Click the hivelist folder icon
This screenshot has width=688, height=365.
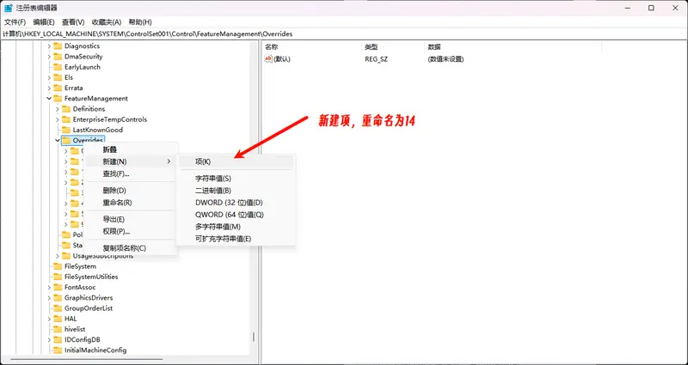[x=58, y=329]
